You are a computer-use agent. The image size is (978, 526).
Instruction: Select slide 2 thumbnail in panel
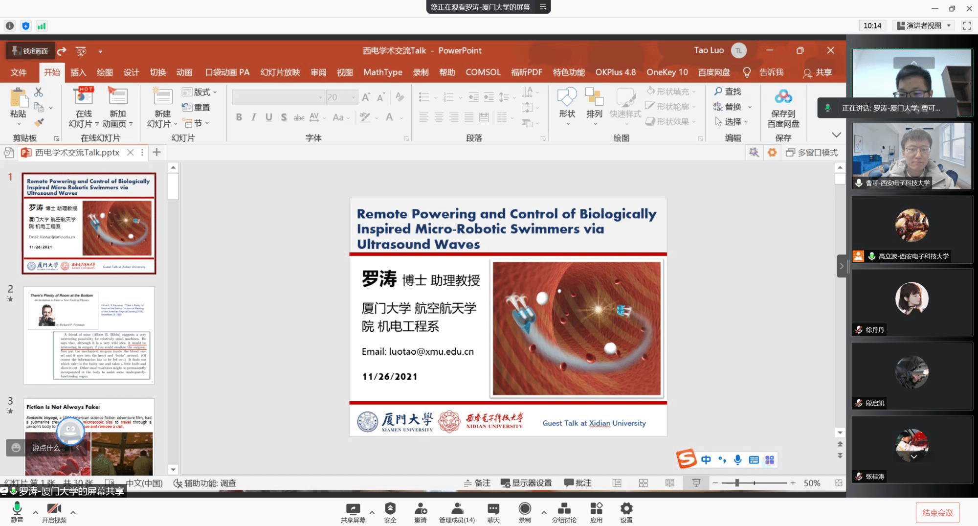point(89,335)
